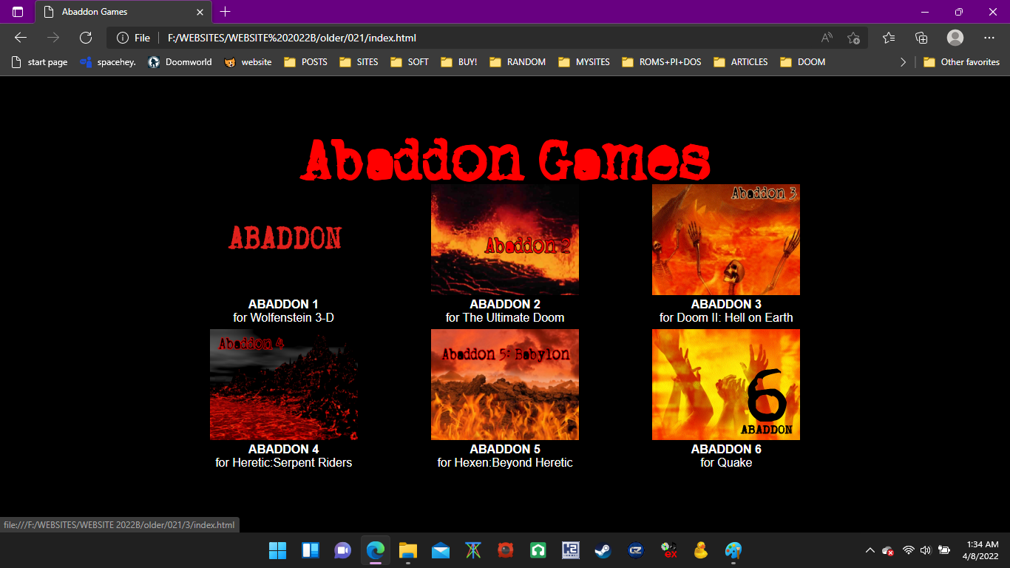This screenshot has height=568, width=1010.
Task: Open the Doomworld bookmark link
Action: click(180, 62)
